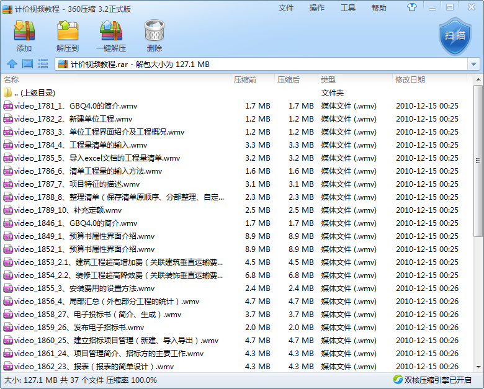Select video_1858_27 电子投标书 file
Image resolution: width=484 pixels, height=389 pixels.
click(x=236, y=315)
